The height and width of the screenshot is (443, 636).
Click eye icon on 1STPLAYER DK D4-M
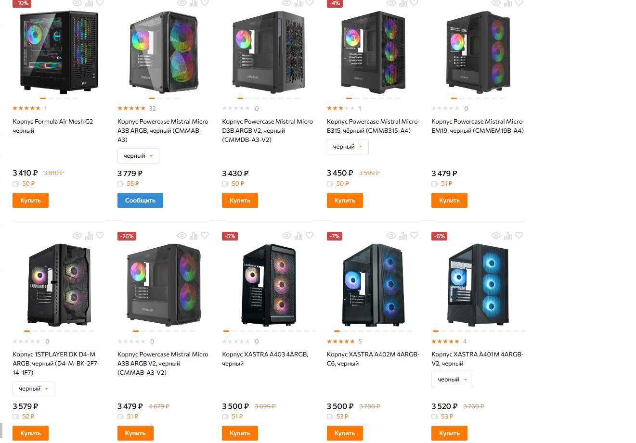click(x=77, y=236)
